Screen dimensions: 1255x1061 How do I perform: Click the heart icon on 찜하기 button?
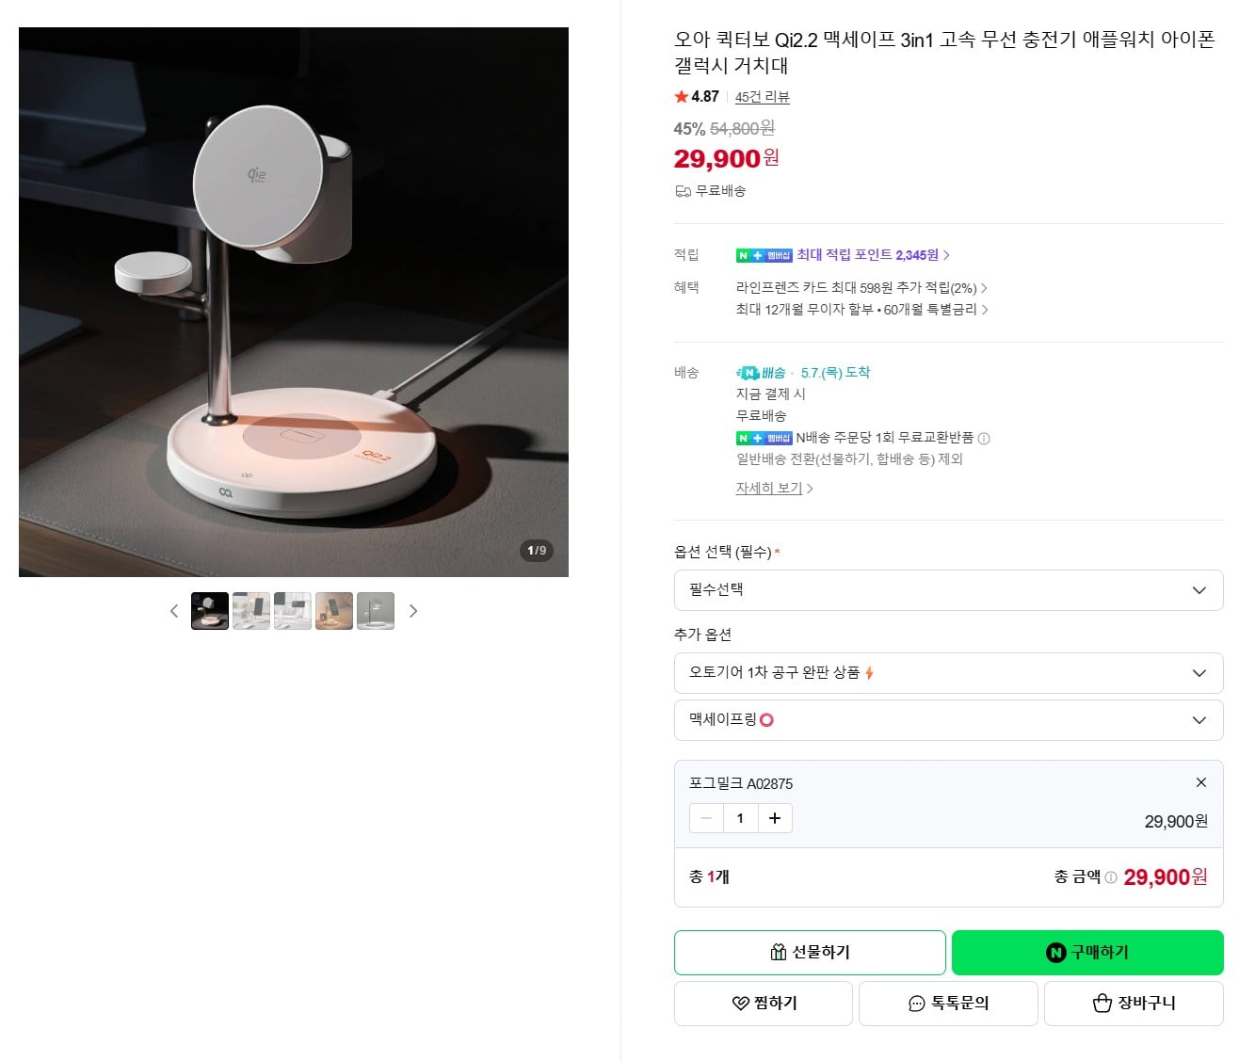point(740,1003)
